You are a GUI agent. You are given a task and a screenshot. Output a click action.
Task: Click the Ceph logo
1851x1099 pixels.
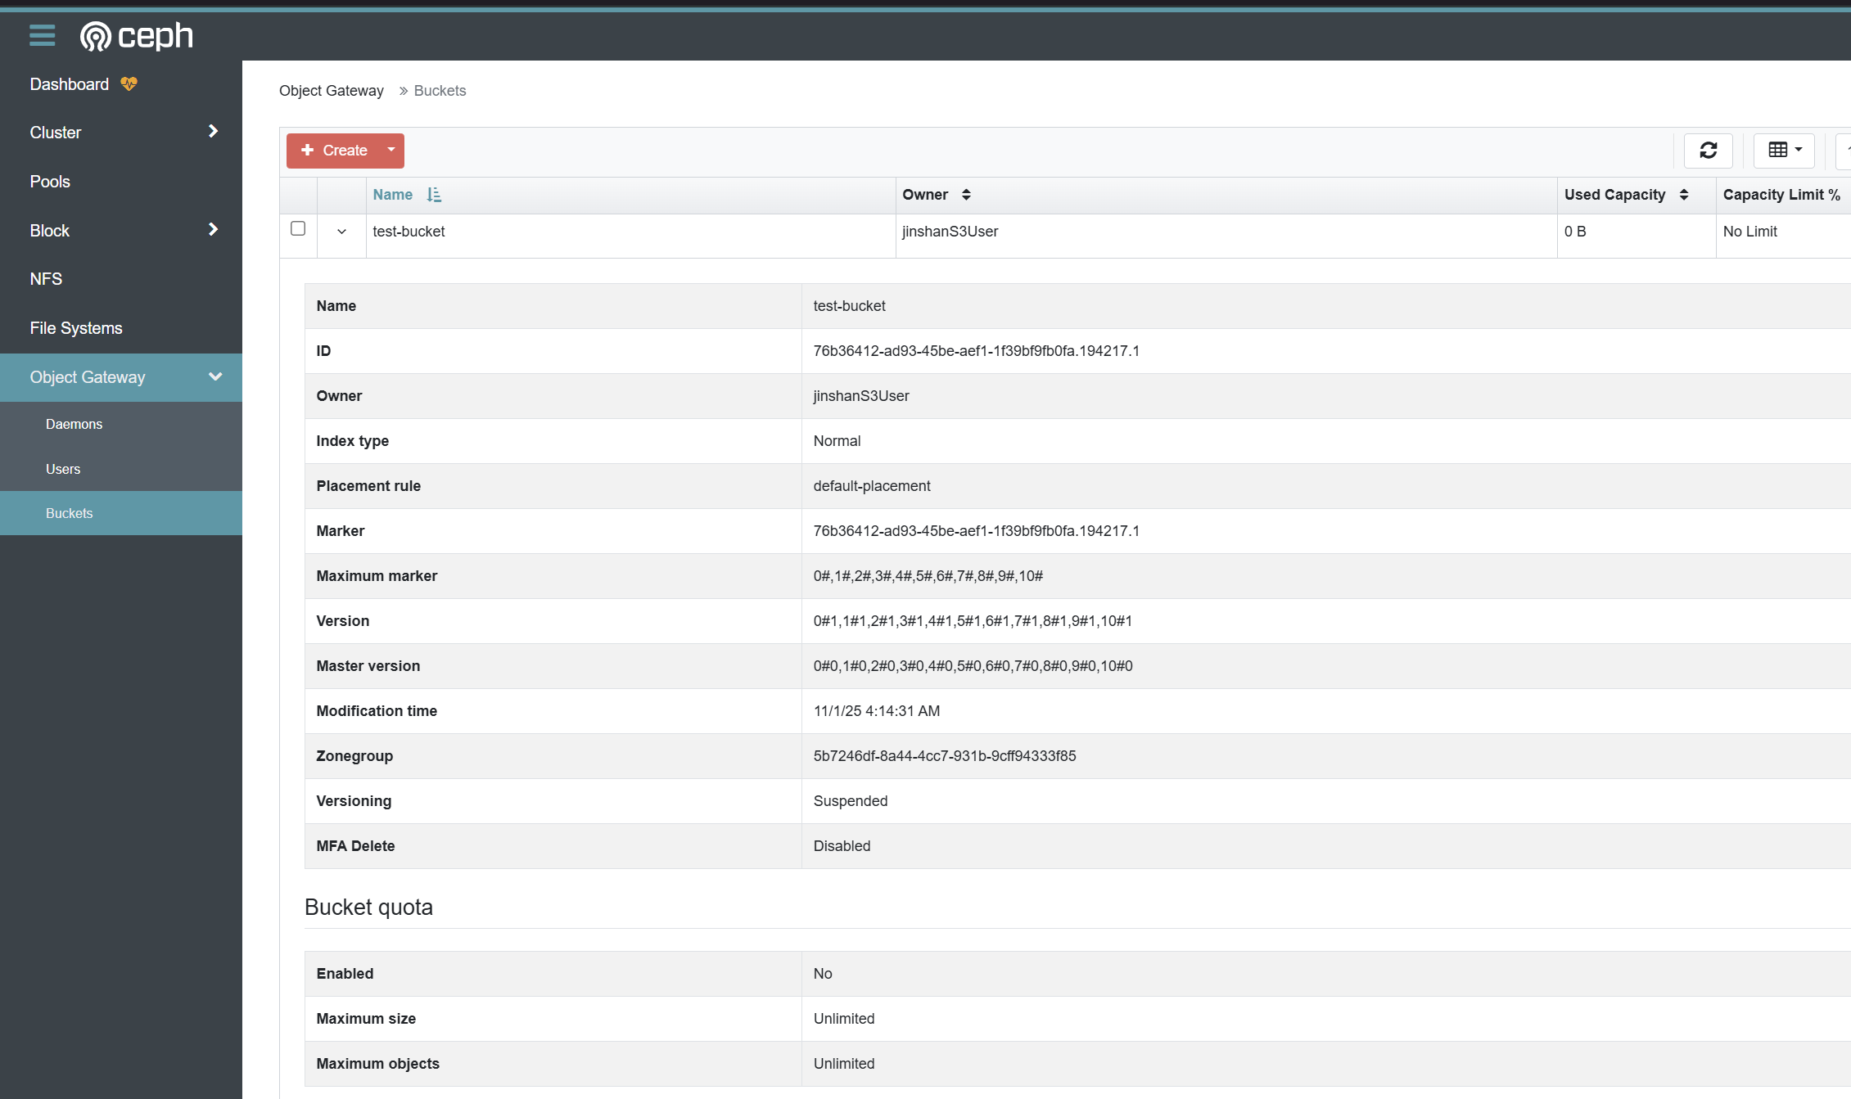pos(137,36)
